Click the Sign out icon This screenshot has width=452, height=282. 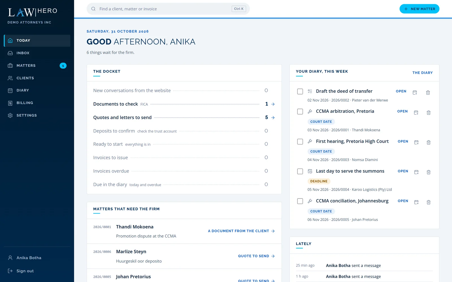(10, 271)
